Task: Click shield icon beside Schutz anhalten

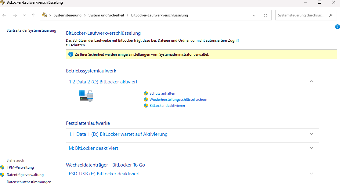Action: pos(146,93)
